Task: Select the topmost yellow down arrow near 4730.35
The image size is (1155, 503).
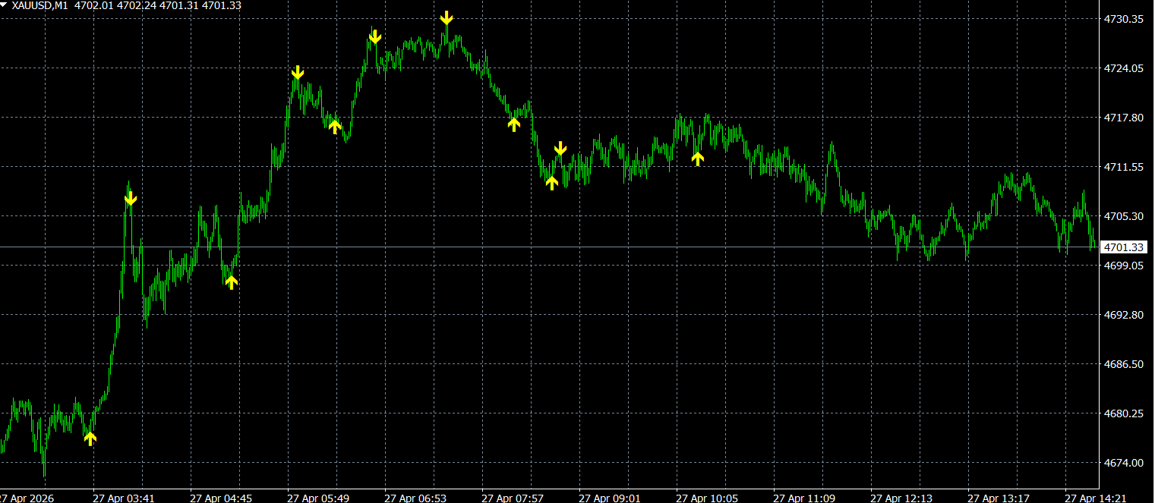Action: pyautogui.click(x=447, y=17)
